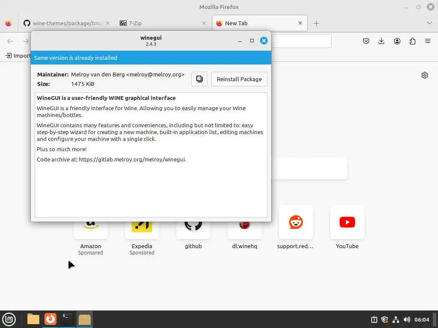Image resolution: width=438 pixels, height=328 pixels.
Task: Open Firefox Extensions menu
Action: (x=412, y=41)
